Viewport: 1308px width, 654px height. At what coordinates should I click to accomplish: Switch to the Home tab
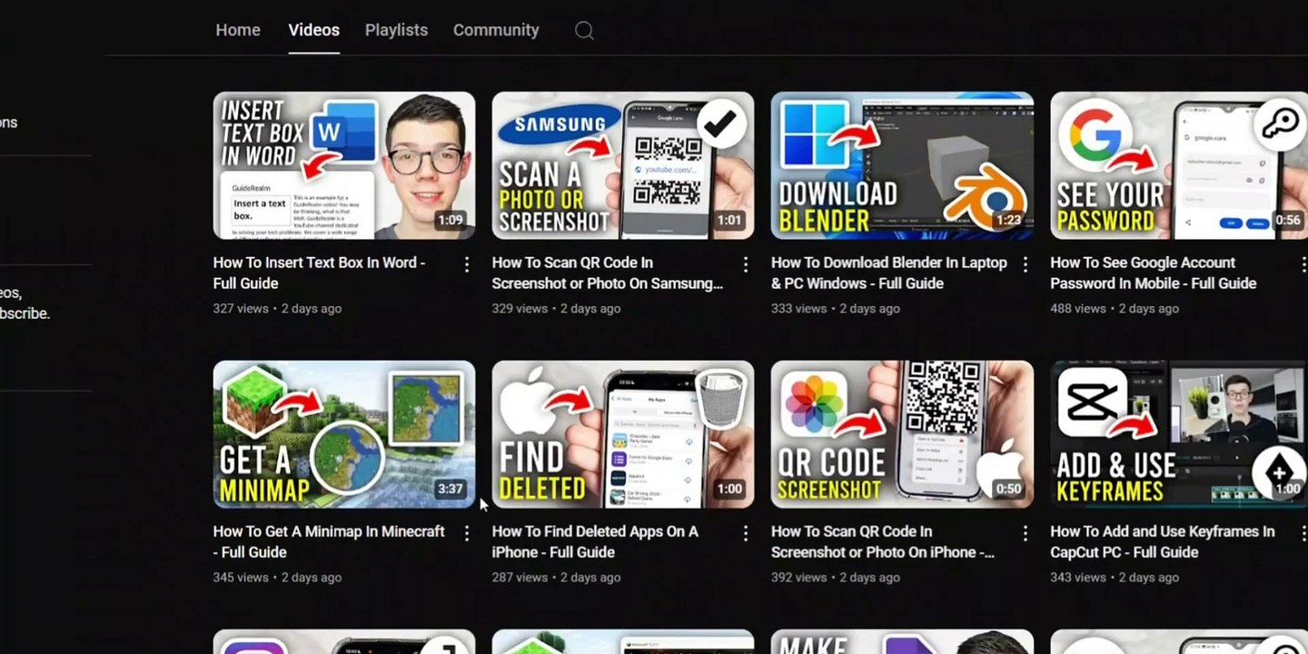click(x=238, y=30)
